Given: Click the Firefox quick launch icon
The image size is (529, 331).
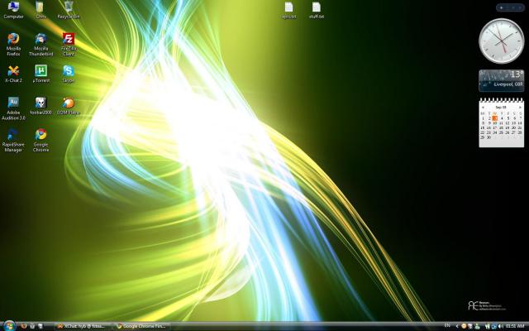Looking at the screenshot, I should coord(24,326).
